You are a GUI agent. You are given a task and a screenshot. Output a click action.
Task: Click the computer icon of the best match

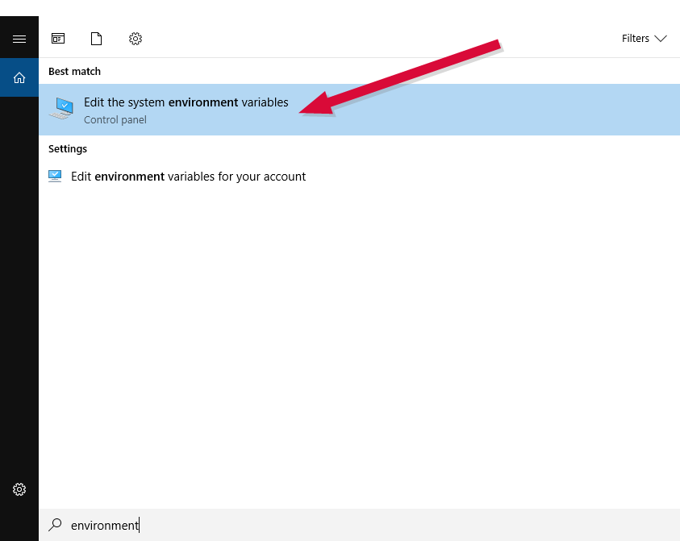pos(61,109)
